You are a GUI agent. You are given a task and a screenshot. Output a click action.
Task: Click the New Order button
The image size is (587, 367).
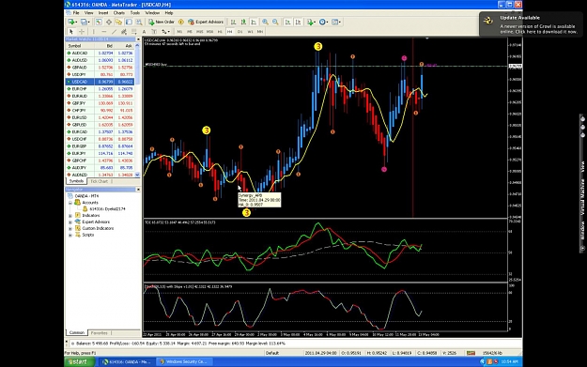[x=162, y=23]
